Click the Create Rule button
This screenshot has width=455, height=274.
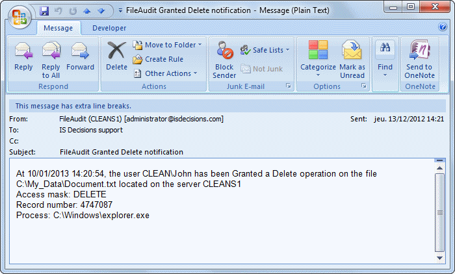tap(163, 59)
